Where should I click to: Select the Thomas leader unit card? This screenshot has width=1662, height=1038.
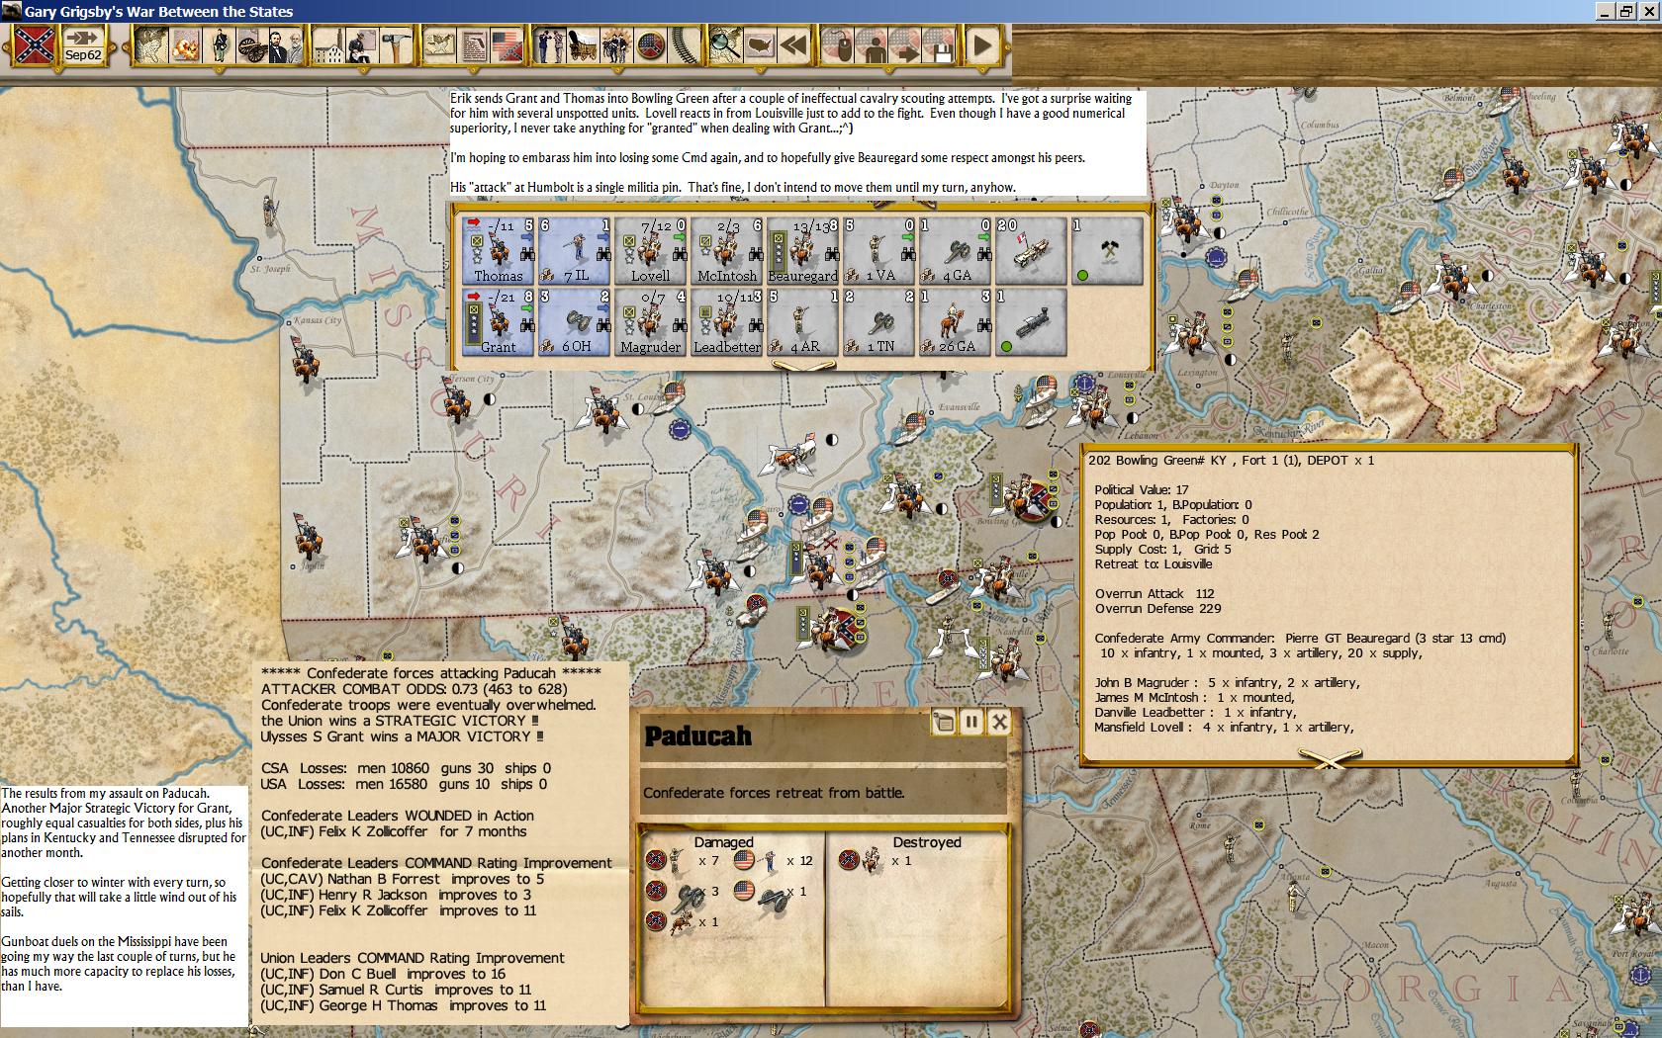499,251
